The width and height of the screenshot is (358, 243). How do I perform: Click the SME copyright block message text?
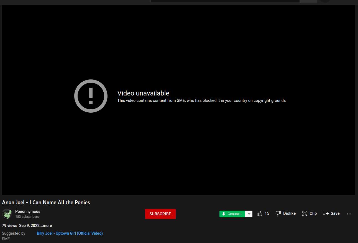tap(201, 100)
